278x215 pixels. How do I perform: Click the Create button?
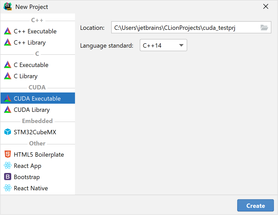255,205
